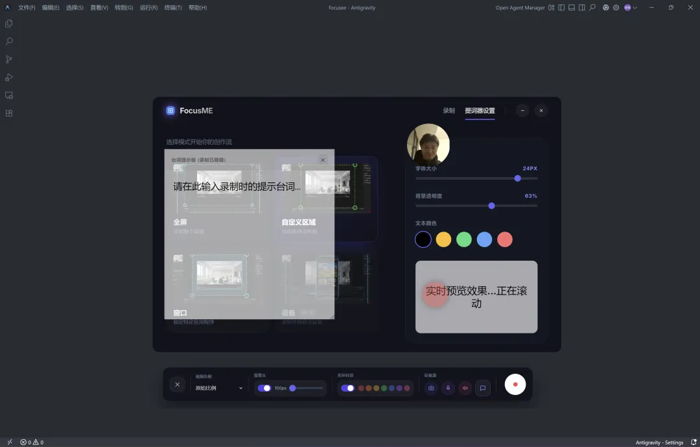Click the magnifier icon in title bar
The width and height of the screenshot is (700, 447).
(592, 8)
